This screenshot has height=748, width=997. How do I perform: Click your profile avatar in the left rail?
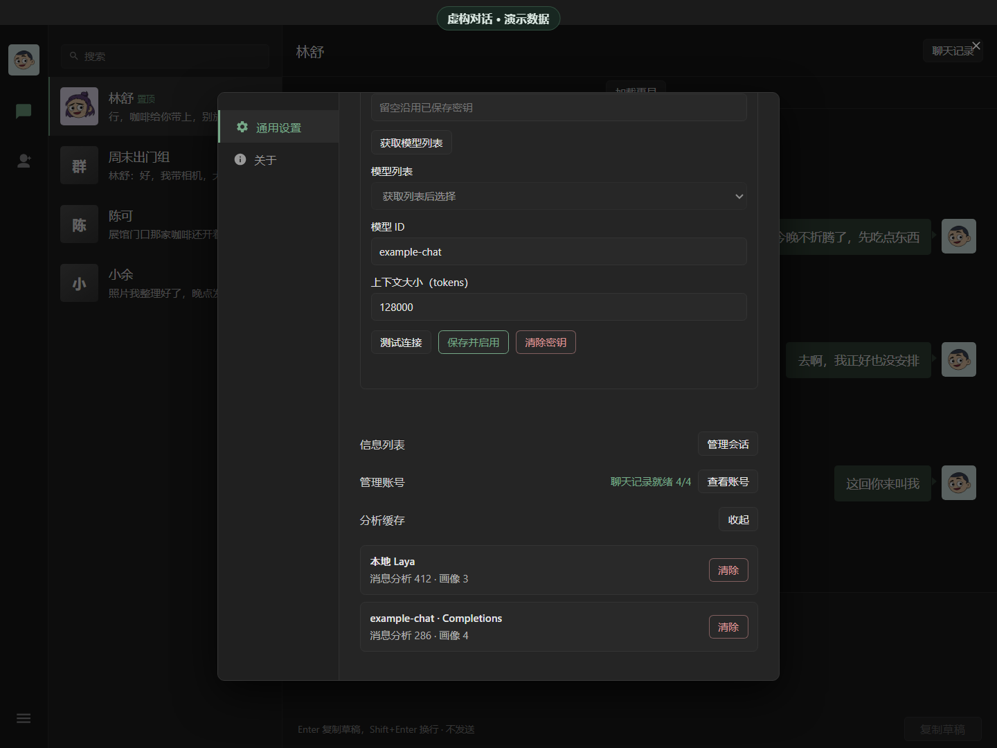coord(24,60)
